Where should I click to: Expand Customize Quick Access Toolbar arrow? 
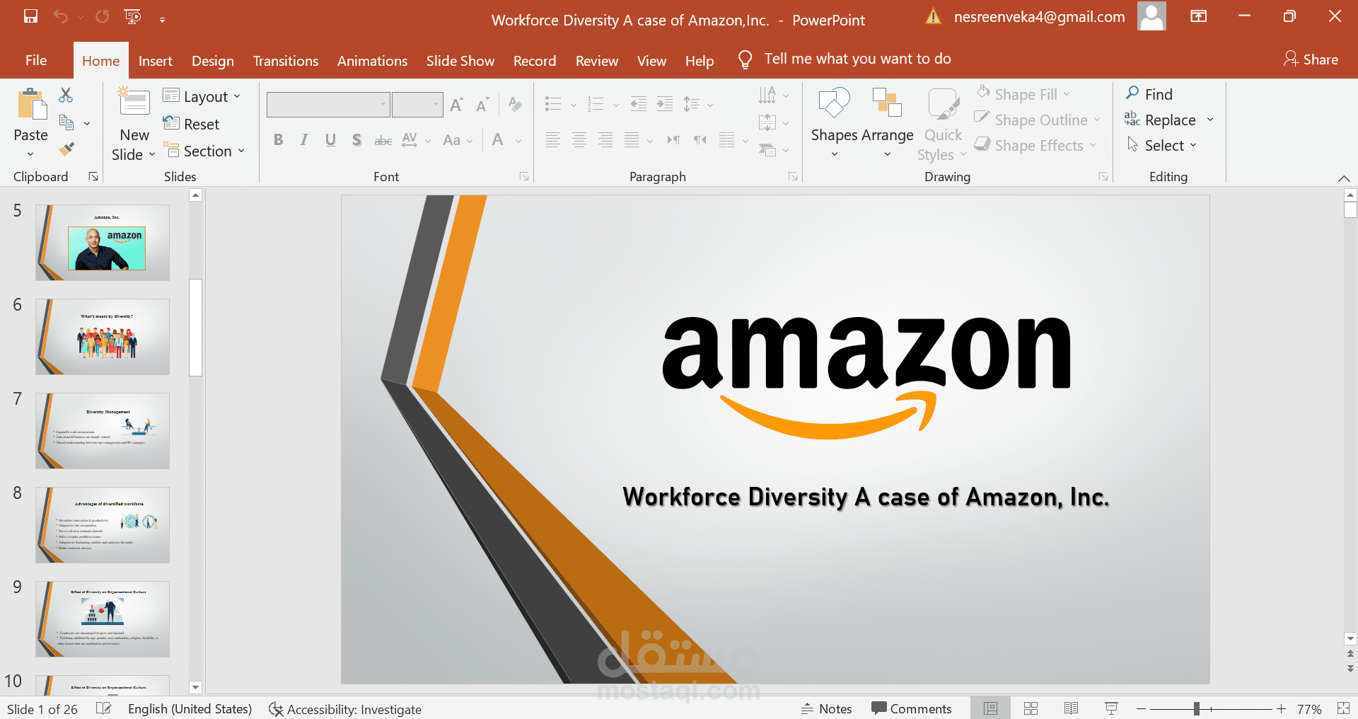point(162,19)
